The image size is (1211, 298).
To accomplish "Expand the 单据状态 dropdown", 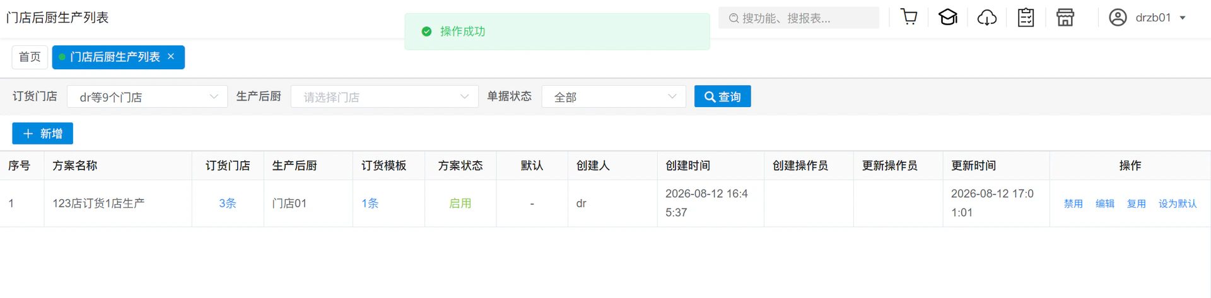I will 614,96.
